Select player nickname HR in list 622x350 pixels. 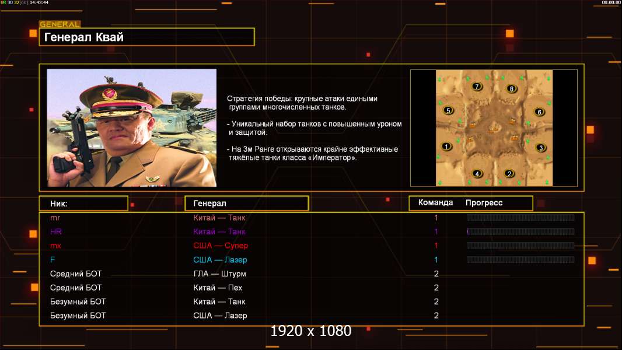56,232
